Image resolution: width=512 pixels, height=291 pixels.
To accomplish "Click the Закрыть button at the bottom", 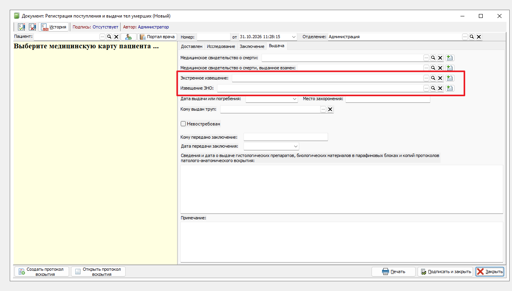I will click(x=490, y=272).
